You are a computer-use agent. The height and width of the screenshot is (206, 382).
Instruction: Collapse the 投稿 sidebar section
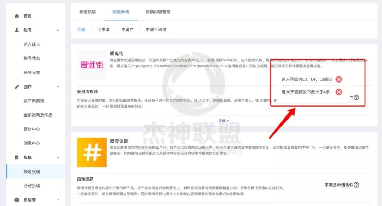(58, 157)
